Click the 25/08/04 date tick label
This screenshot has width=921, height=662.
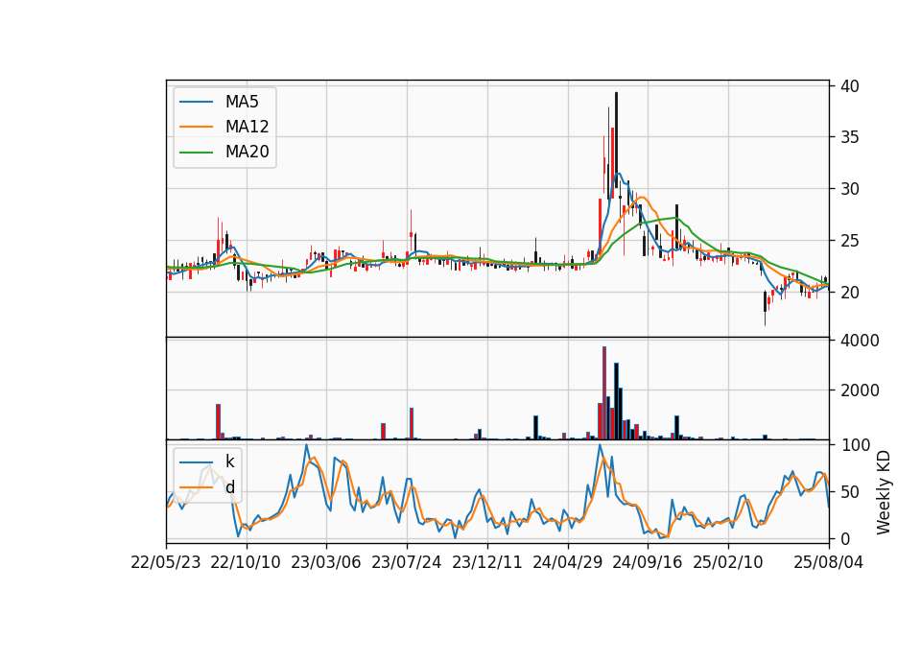[x=829, y=562]
